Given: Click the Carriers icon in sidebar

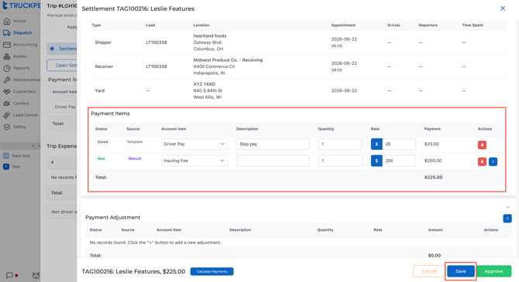Looking at the screenshot, I should [x=7, y=104].
